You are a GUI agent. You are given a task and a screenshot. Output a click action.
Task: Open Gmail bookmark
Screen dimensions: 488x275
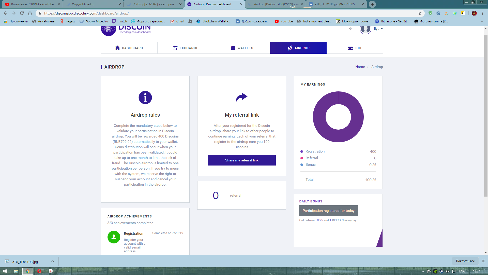coord(177,21)
